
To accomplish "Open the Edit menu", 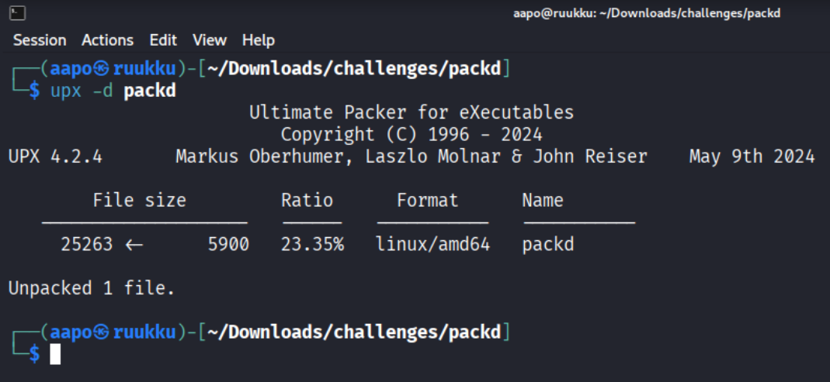I will (163, 40).
